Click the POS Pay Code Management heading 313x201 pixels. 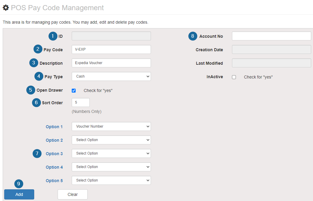57,8
